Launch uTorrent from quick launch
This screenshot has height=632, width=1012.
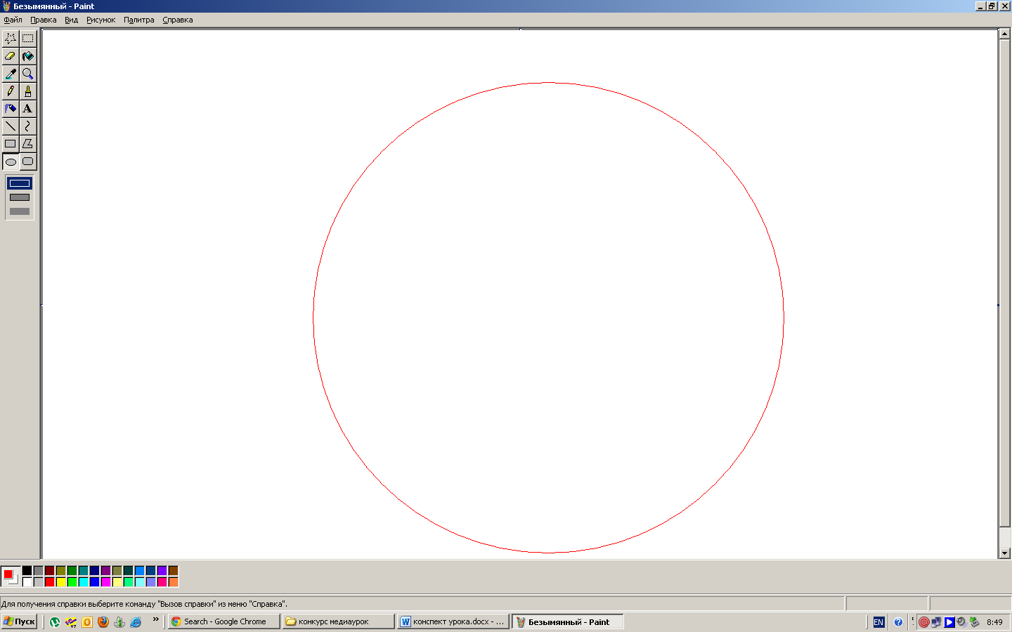click(x=55, y=621)
